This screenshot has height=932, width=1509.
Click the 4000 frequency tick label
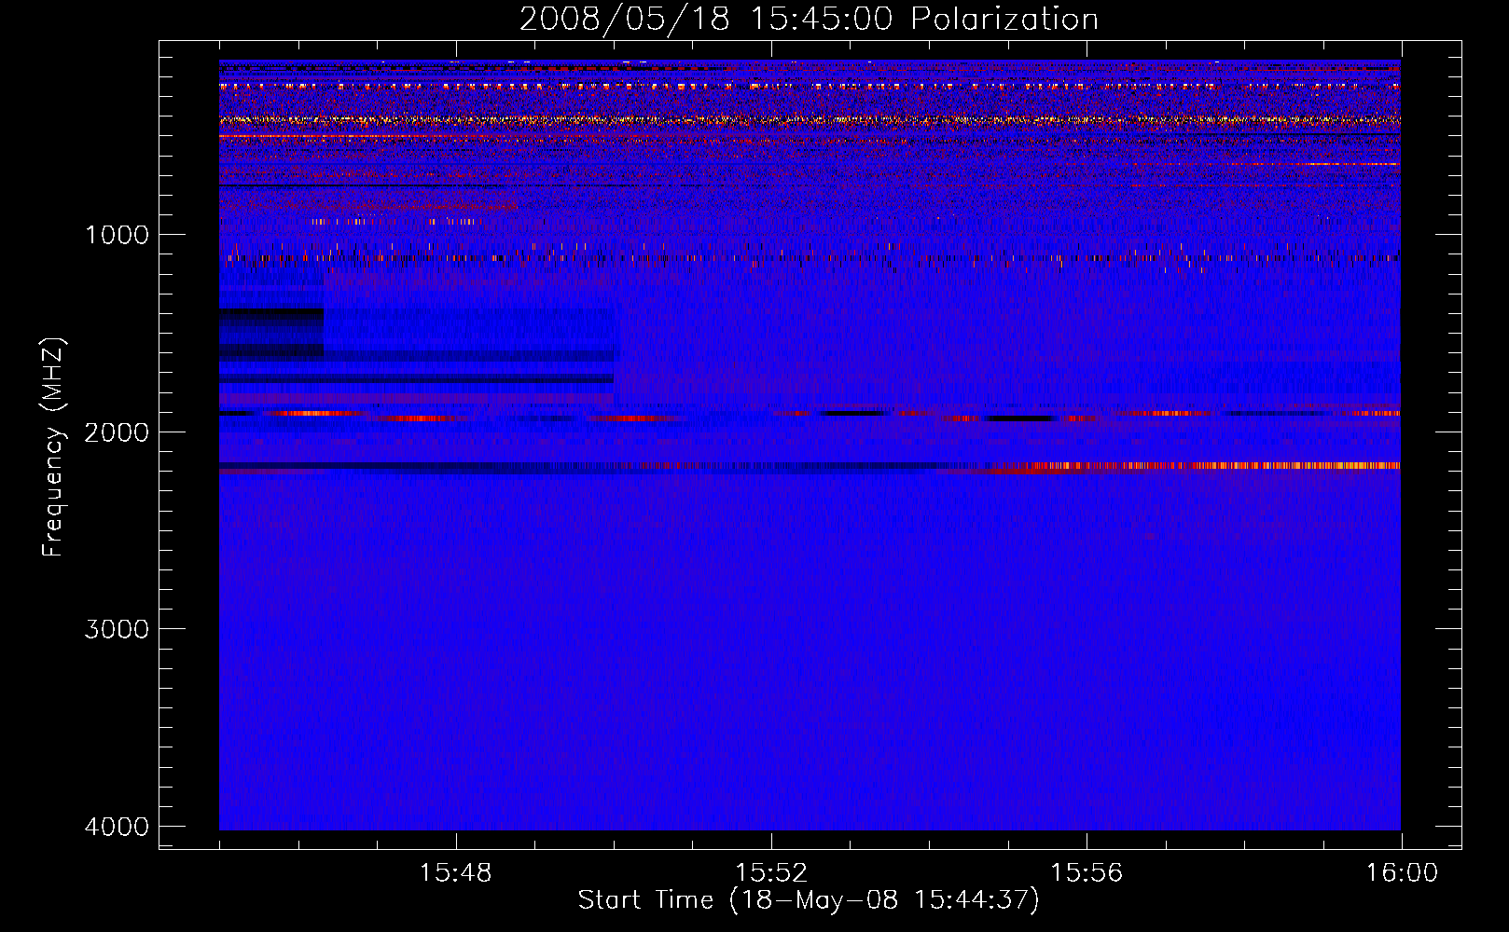pos(117,827)
